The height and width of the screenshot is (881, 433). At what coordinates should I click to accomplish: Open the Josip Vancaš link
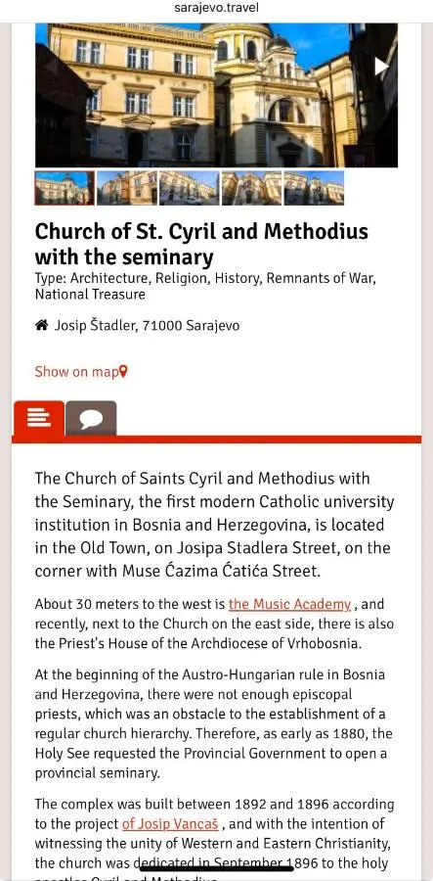pyautogui.click(x=170, y=824)
